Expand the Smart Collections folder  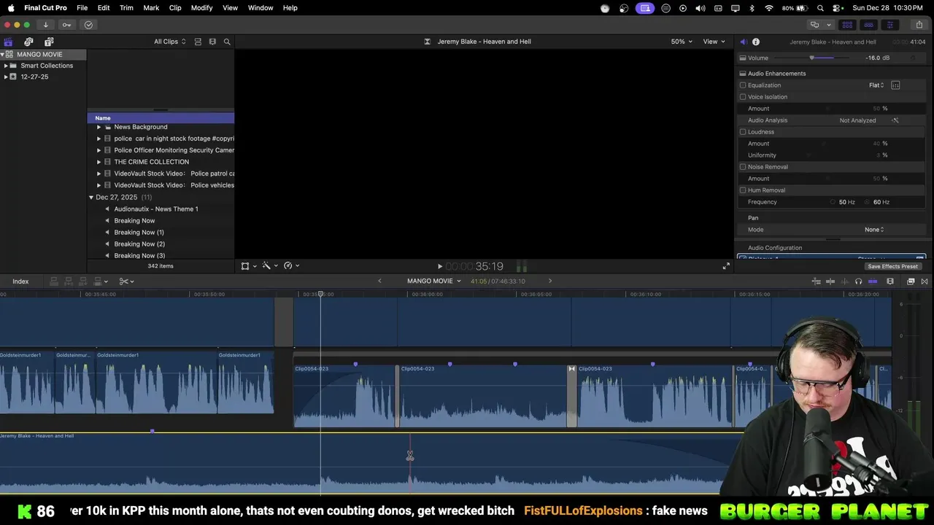pos(6,66)
